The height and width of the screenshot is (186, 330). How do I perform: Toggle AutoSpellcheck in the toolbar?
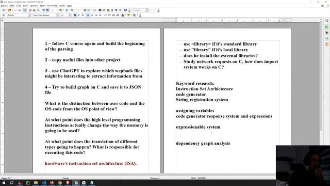(x=47, y=10)
